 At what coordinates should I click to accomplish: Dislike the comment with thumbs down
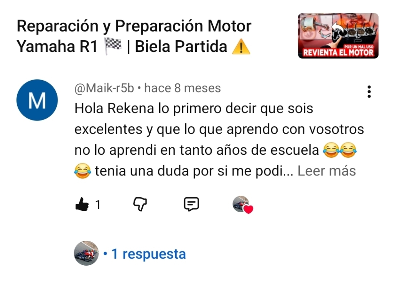[140, 204]
